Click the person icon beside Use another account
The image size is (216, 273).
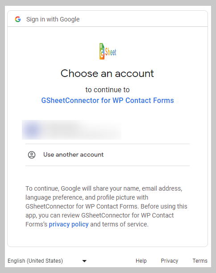coord(32,155)
